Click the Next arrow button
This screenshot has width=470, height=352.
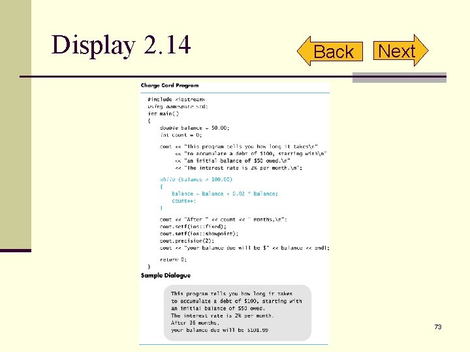coord(401,50)
